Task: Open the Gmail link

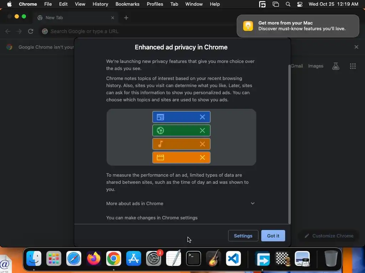Action: (x=297, y=66)
